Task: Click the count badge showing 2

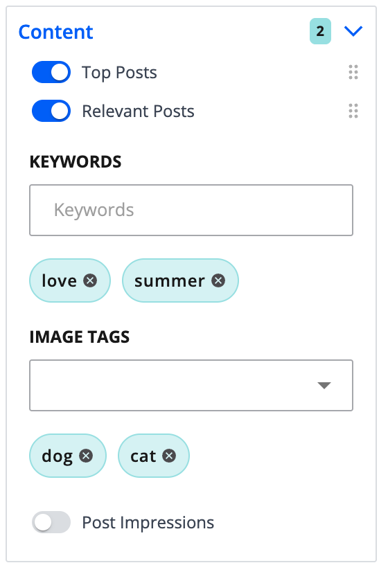Action: point(320,31)
